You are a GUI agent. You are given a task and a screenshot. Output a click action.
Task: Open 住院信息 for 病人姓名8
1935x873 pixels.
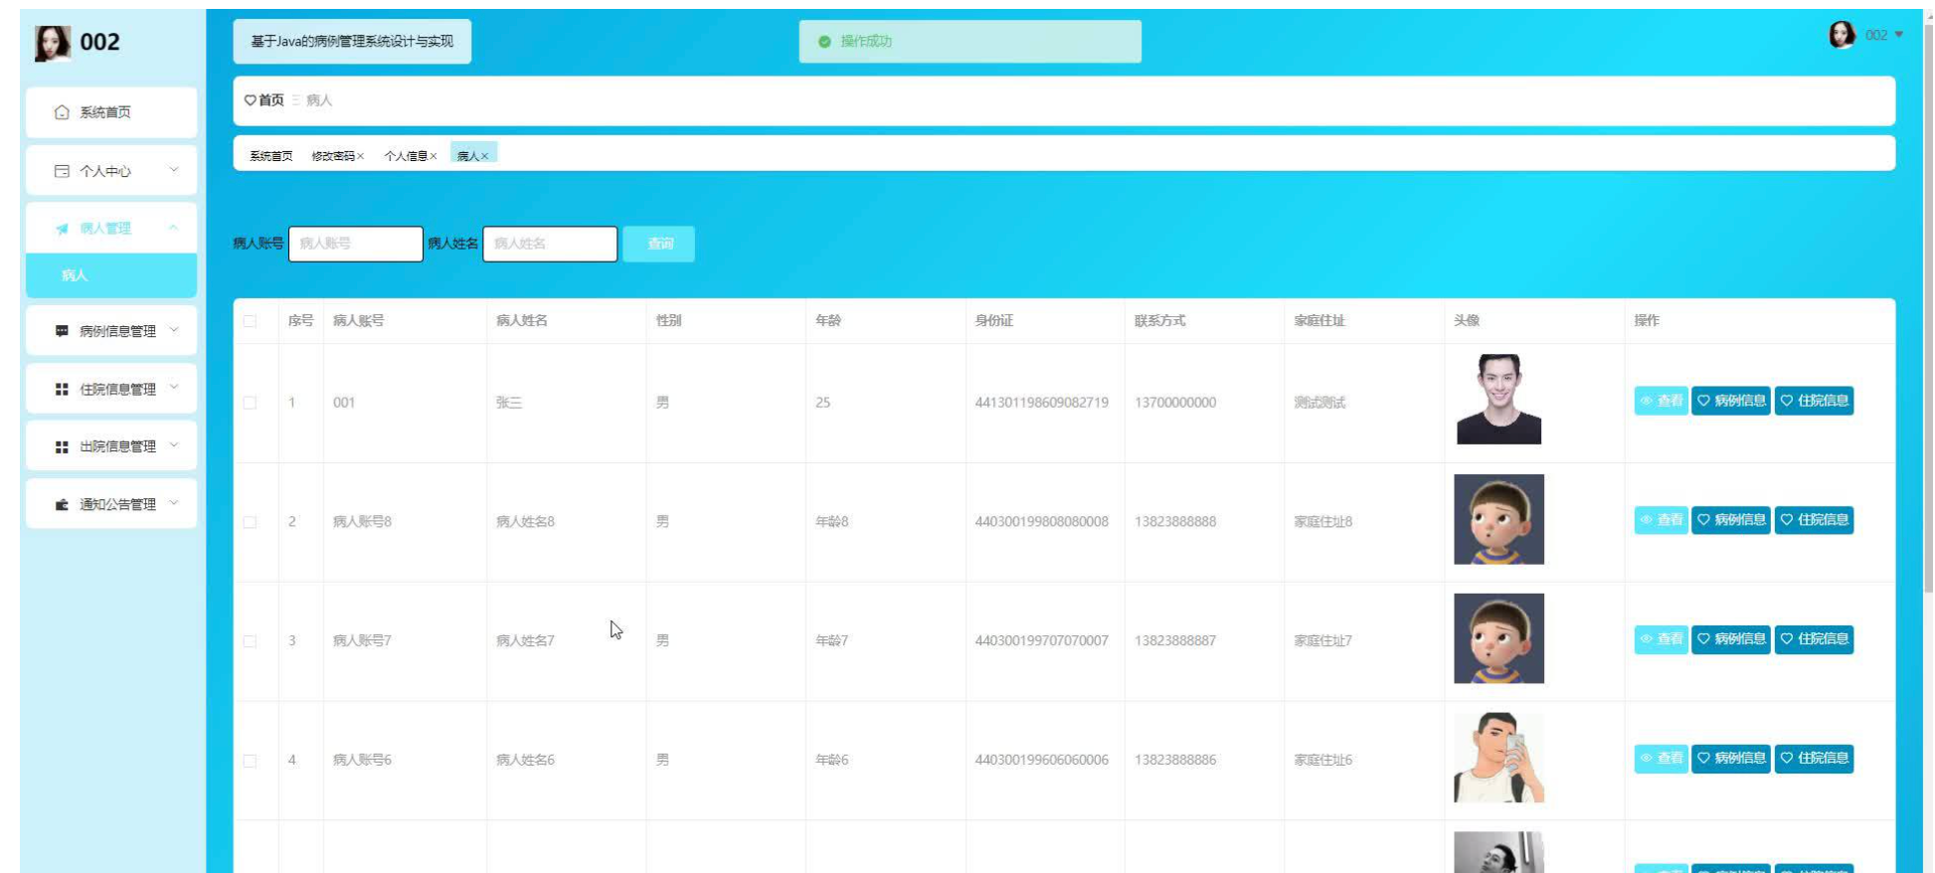(x=1815, y=520)
